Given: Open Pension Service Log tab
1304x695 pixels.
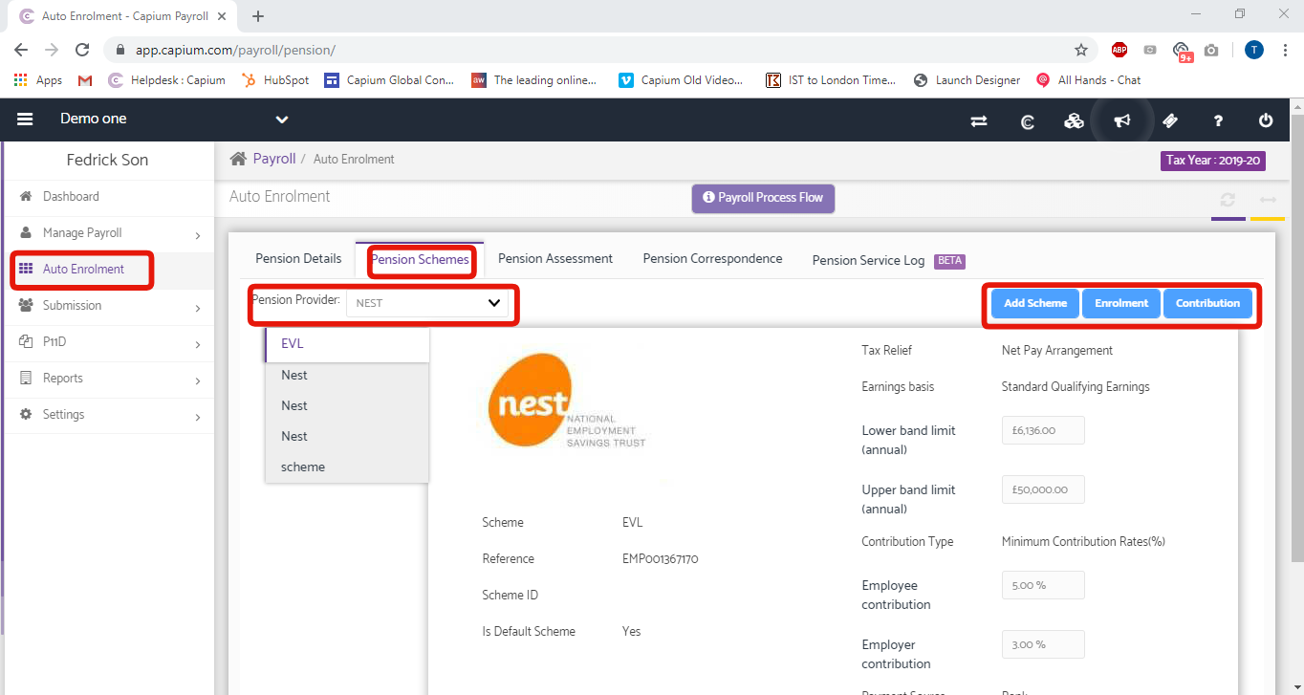Looking at the screenshot, I should click(888, 260).
